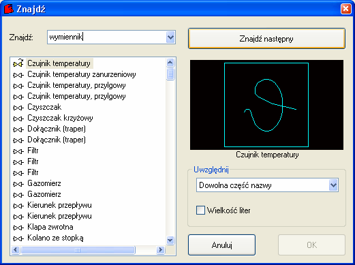Select the Czyszczak list entry
The height and width of the screenshot is (265, 355).
tap(44, 107)
